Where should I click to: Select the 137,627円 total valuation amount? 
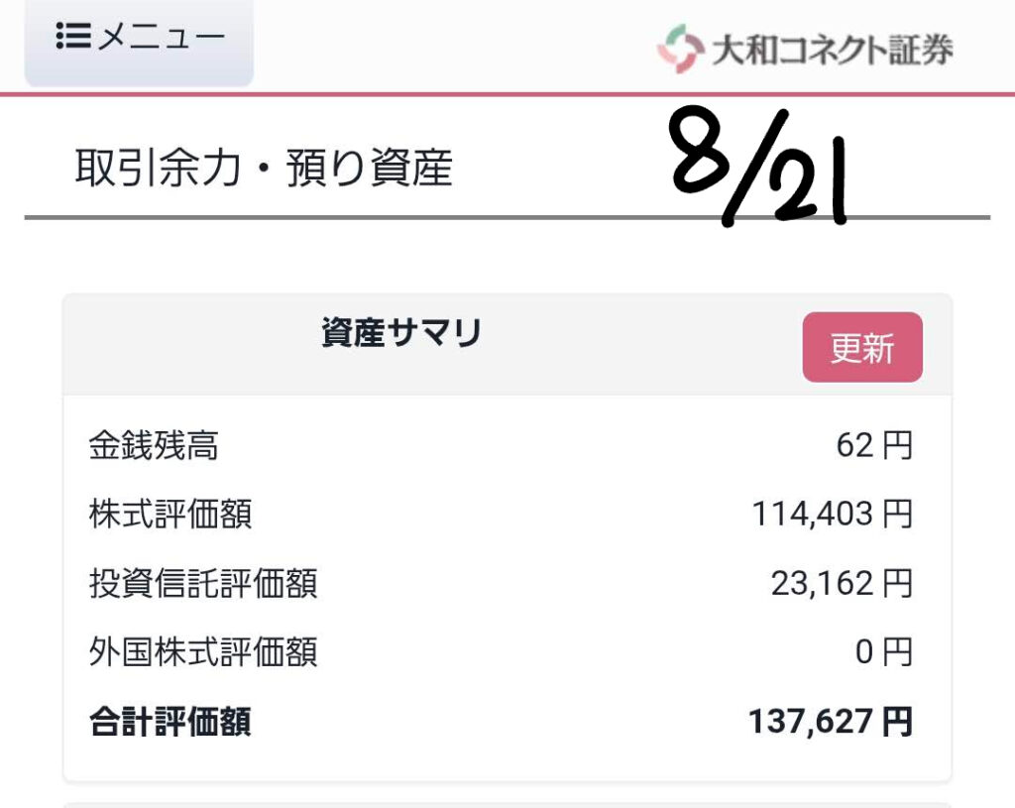[830, 722]
